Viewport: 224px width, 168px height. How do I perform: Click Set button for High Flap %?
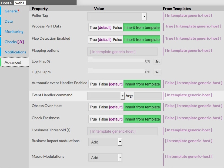pos(157,72)
